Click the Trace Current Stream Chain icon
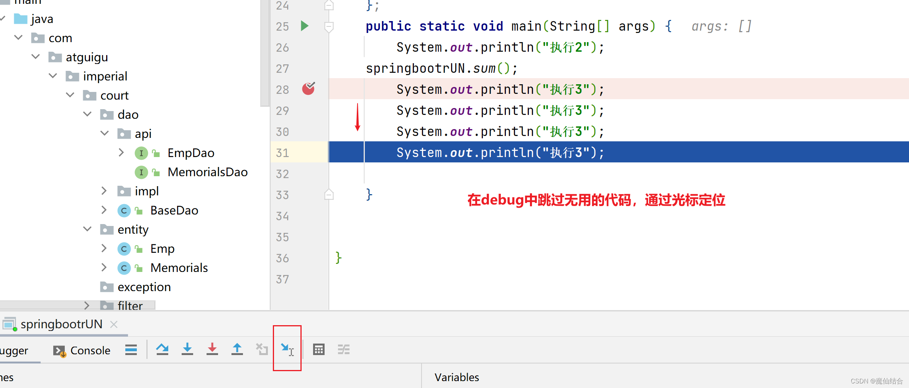 [x=344, y=349]
